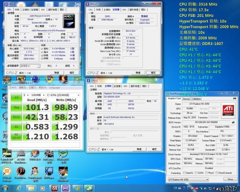Open the lp2 benchmark desktop shortcut
This screenshot has height=192, width=240.
(x=21, y=173)
